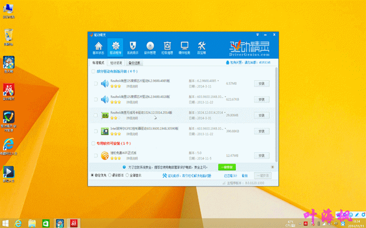This screenshot has width=366, height=228.
Task: Open the red 驱动精灵 desktop shortcut
Action: pos(9,92)
